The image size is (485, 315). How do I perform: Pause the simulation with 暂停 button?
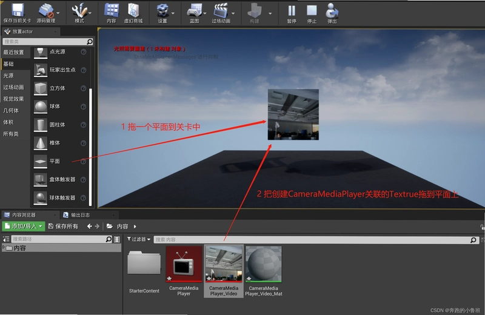[292, 11]
